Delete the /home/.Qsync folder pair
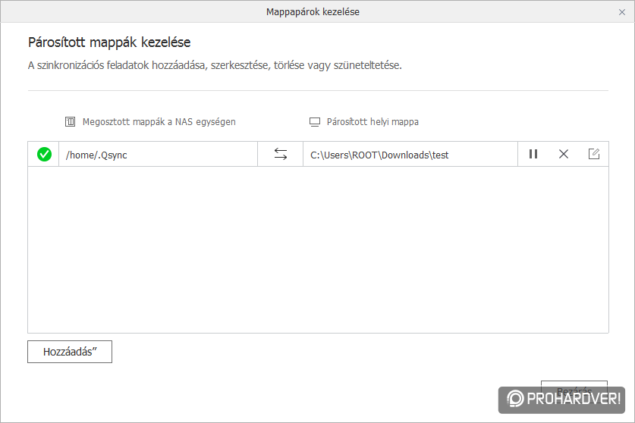Image resolution: width=635 pixels, height=423 pixels. point(564,154)
